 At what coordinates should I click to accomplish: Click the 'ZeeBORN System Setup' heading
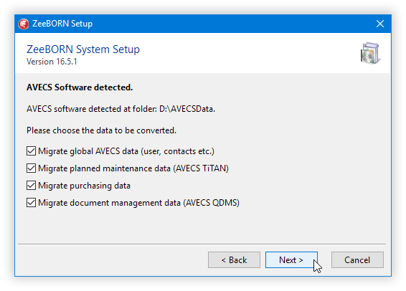[83, 49]
